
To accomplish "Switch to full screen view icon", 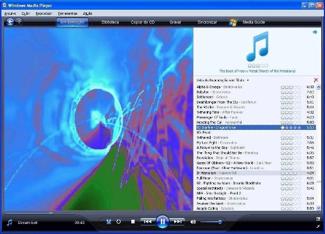I will point(318,219).
